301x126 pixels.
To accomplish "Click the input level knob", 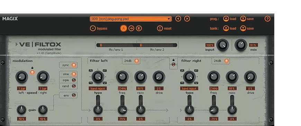I will click(222, 45).
